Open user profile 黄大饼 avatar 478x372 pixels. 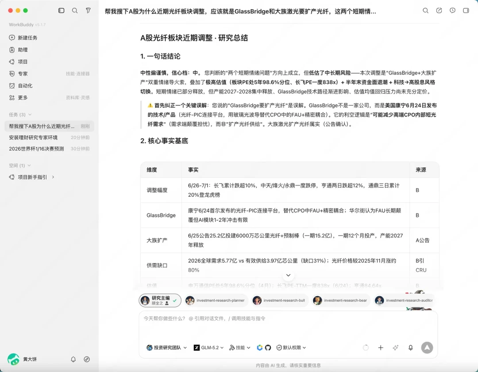13,359
